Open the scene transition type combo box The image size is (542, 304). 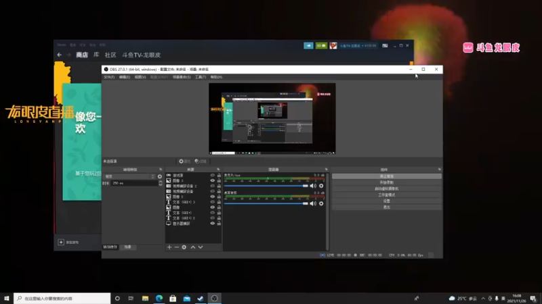click(x=129, y=176)
